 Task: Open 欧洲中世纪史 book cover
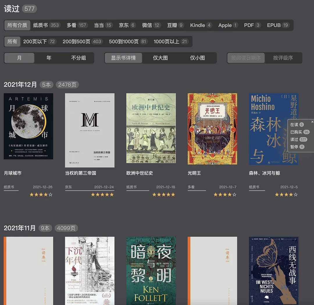click(x=151, y=128)
